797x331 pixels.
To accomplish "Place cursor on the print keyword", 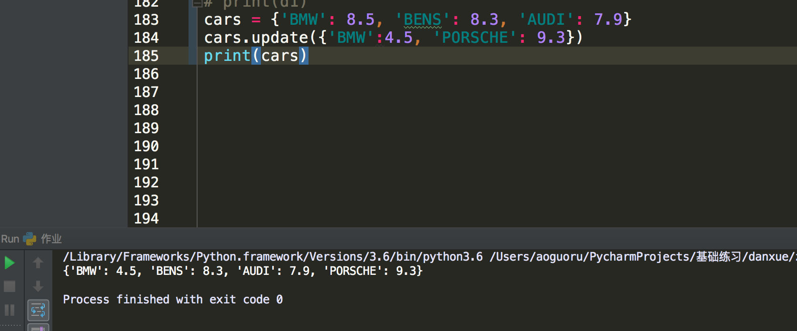I will point(227,56).
